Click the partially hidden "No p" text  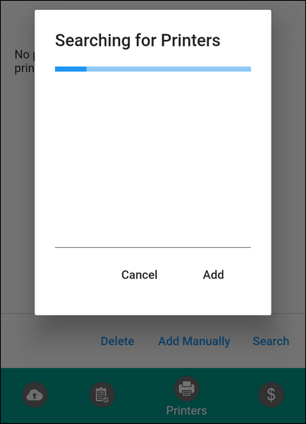click(24, 54)
